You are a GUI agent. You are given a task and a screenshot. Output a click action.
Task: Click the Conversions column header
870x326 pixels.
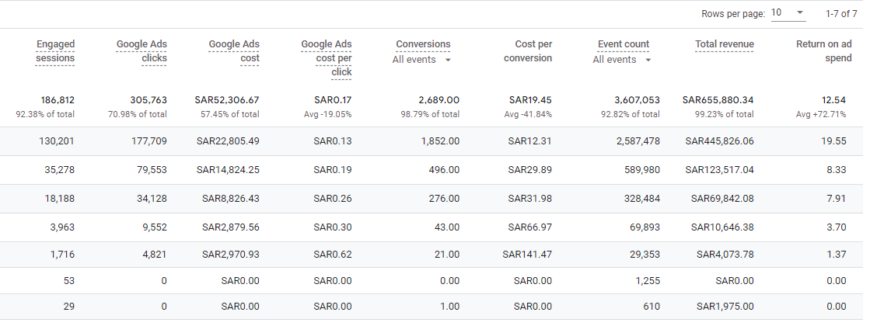[x=423, y=44]
